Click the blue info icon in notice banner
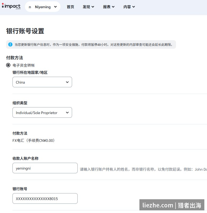The width and height of the screenshot is (207, 213). pos(10,44)
